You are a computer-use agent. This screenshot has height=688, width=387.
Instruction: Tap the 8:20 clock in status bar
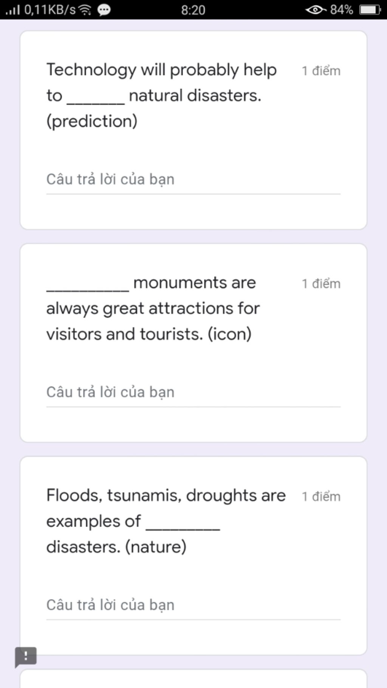click(x=193, y=10)
